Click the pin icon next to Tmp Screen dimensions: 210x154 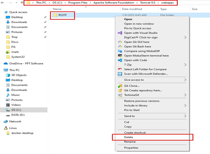pyautogui.click(x=45, y=37)
